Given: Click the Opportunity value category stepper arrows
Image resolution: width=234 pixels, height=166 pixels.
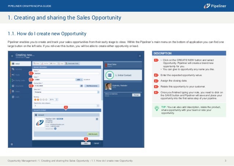Looking at the screenshot, I should tap(98, 106).
